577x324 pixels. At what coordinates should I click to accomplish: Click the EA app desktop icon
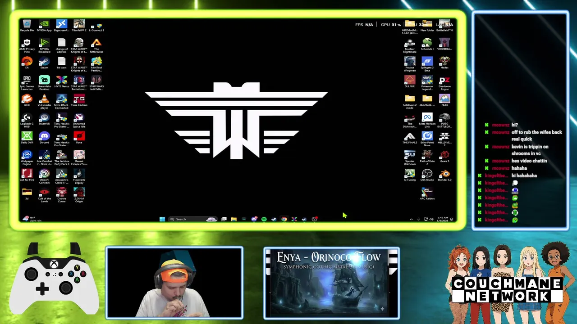coord(27,63)
